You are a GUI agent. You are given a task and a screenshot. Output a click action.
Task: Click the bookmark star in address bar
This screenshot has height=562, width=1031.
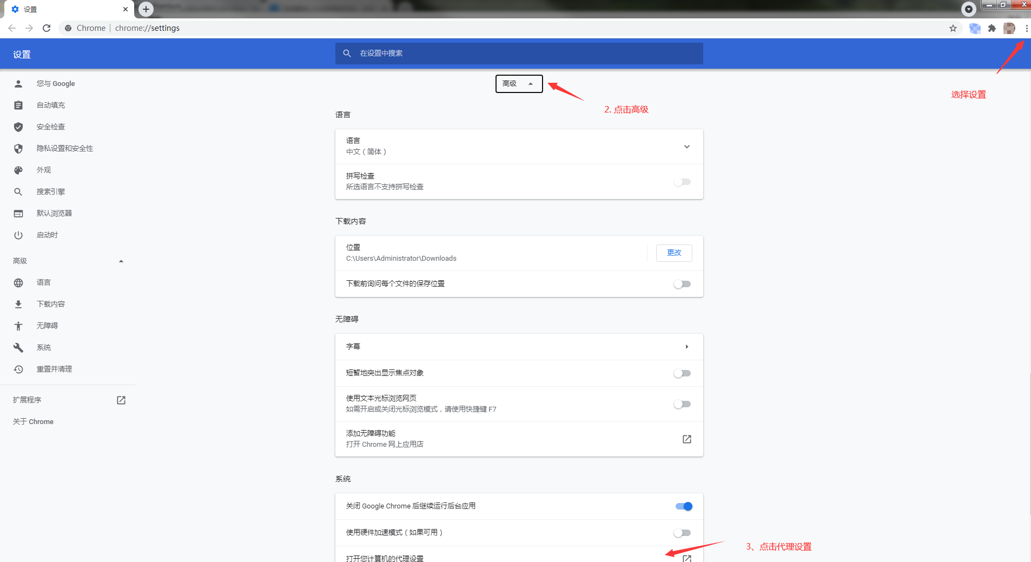click(x=953, y=28)
